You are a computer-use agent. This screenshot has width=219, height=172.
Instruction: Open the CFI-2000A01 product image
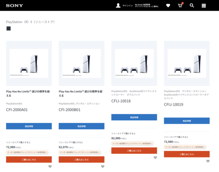click(x=29, y=63)
